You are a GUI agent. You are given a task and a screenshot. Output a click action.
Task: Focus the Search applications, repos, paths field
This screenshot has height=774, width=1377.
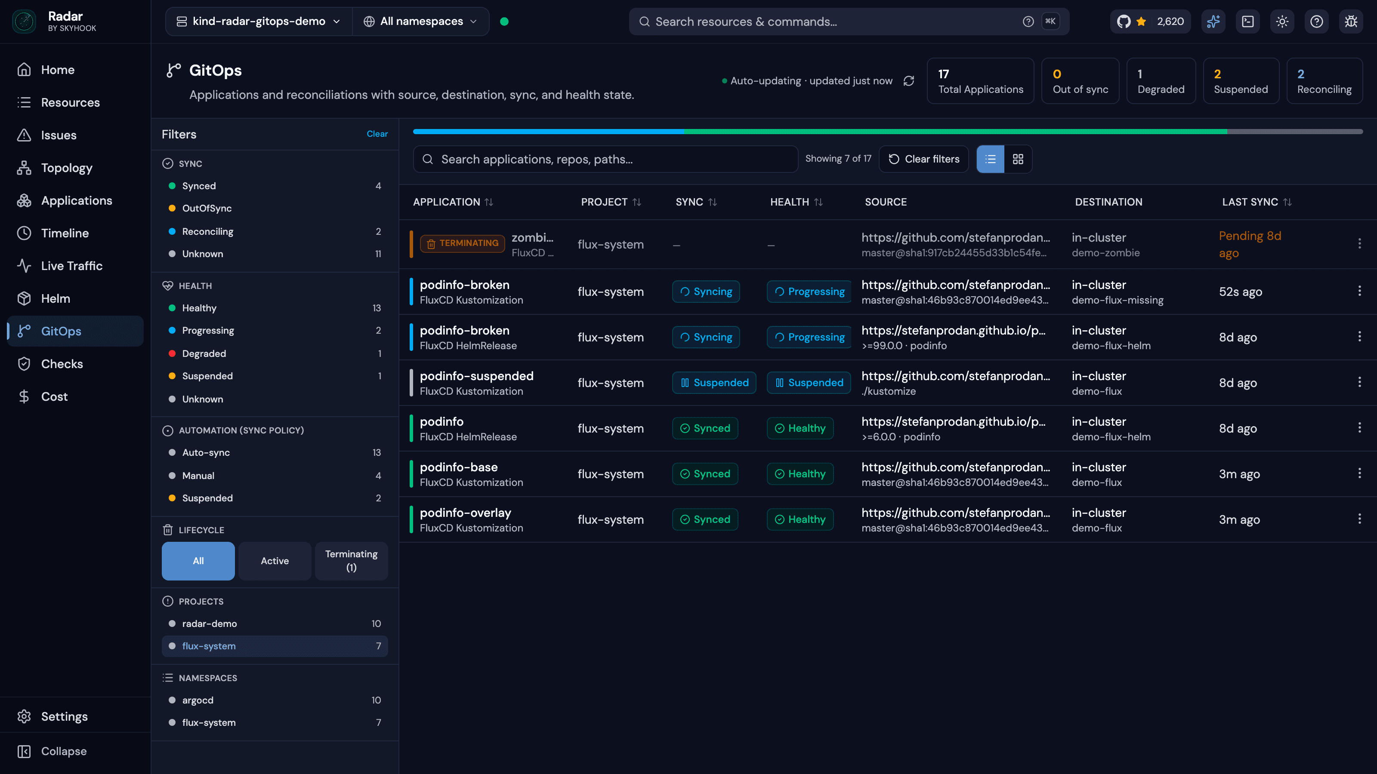(x=605, y=159)
